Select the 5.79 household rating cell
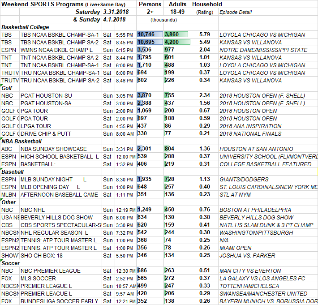 (204, 34)
